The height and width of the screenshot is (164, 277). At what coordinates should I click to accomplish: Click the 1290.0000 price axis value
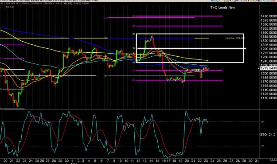[269, 49]
